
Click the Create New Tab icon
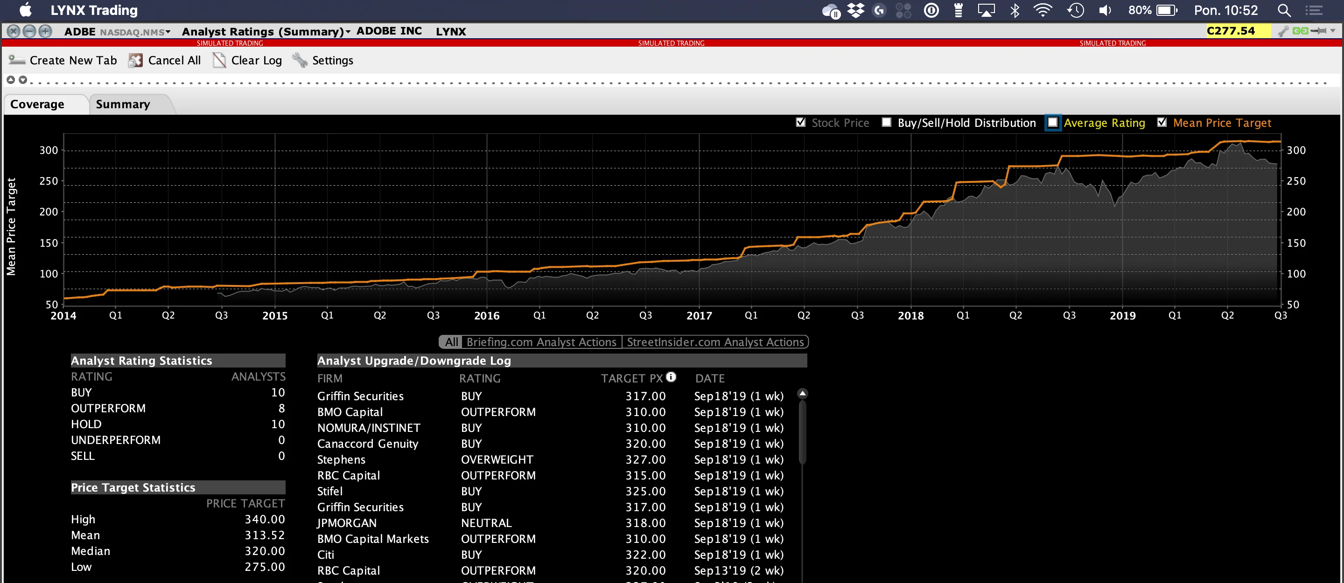pos(17,61)
